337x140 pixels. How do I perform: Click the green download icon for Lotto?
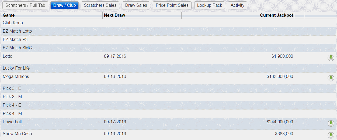point(331,58)
